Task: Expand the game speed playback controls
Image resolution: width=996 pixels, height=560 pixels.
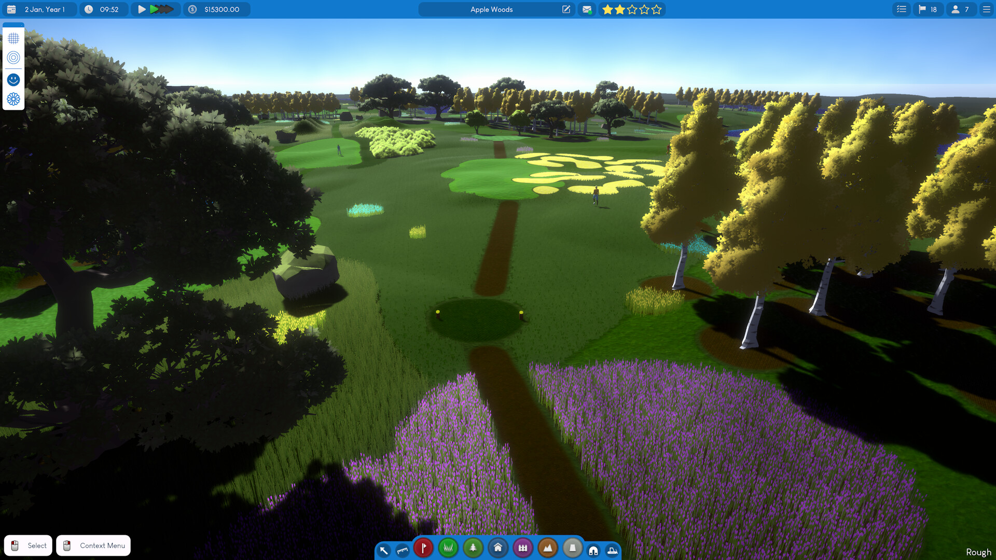Action: [156, 9]
